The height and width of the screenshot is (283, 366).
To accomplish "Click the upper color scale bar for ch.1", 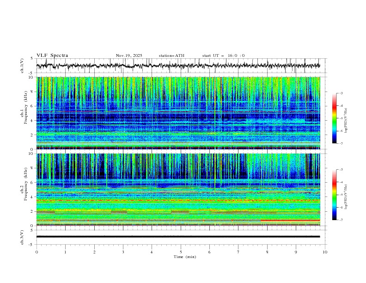I will [x=334, y=118].
